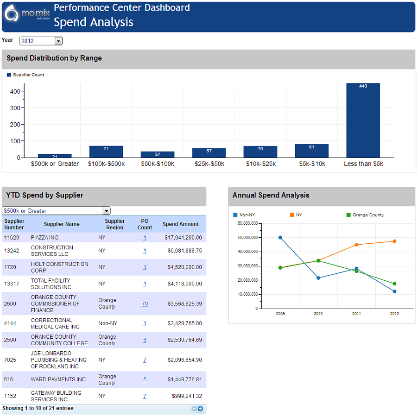Click the 2011 x-axis label

356,314
